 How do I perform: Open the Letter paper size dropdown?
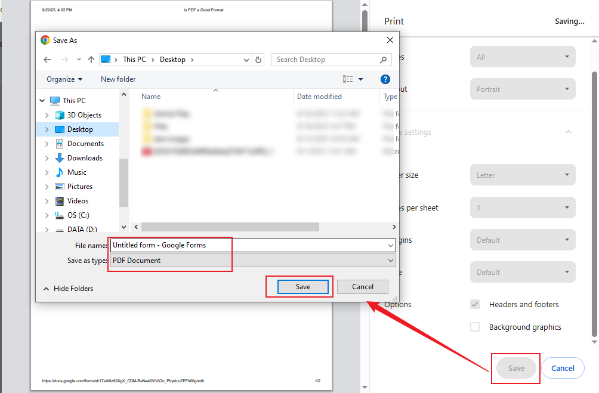pos(522,175)
